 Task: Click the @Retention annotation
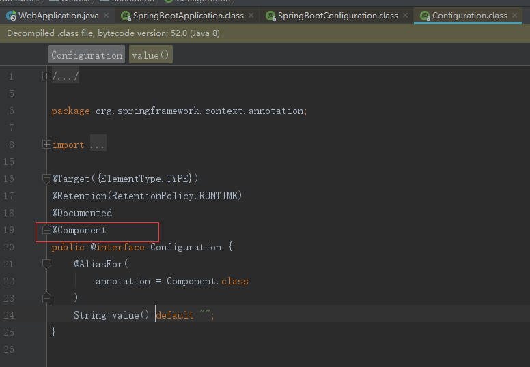(80, 196)
